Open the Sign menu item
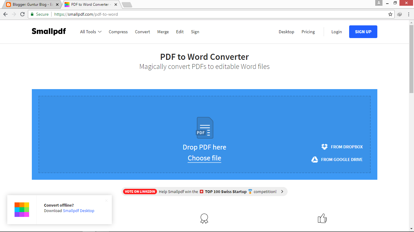The image size is (414, 232). pyautogui.click(x=195, y=32)
